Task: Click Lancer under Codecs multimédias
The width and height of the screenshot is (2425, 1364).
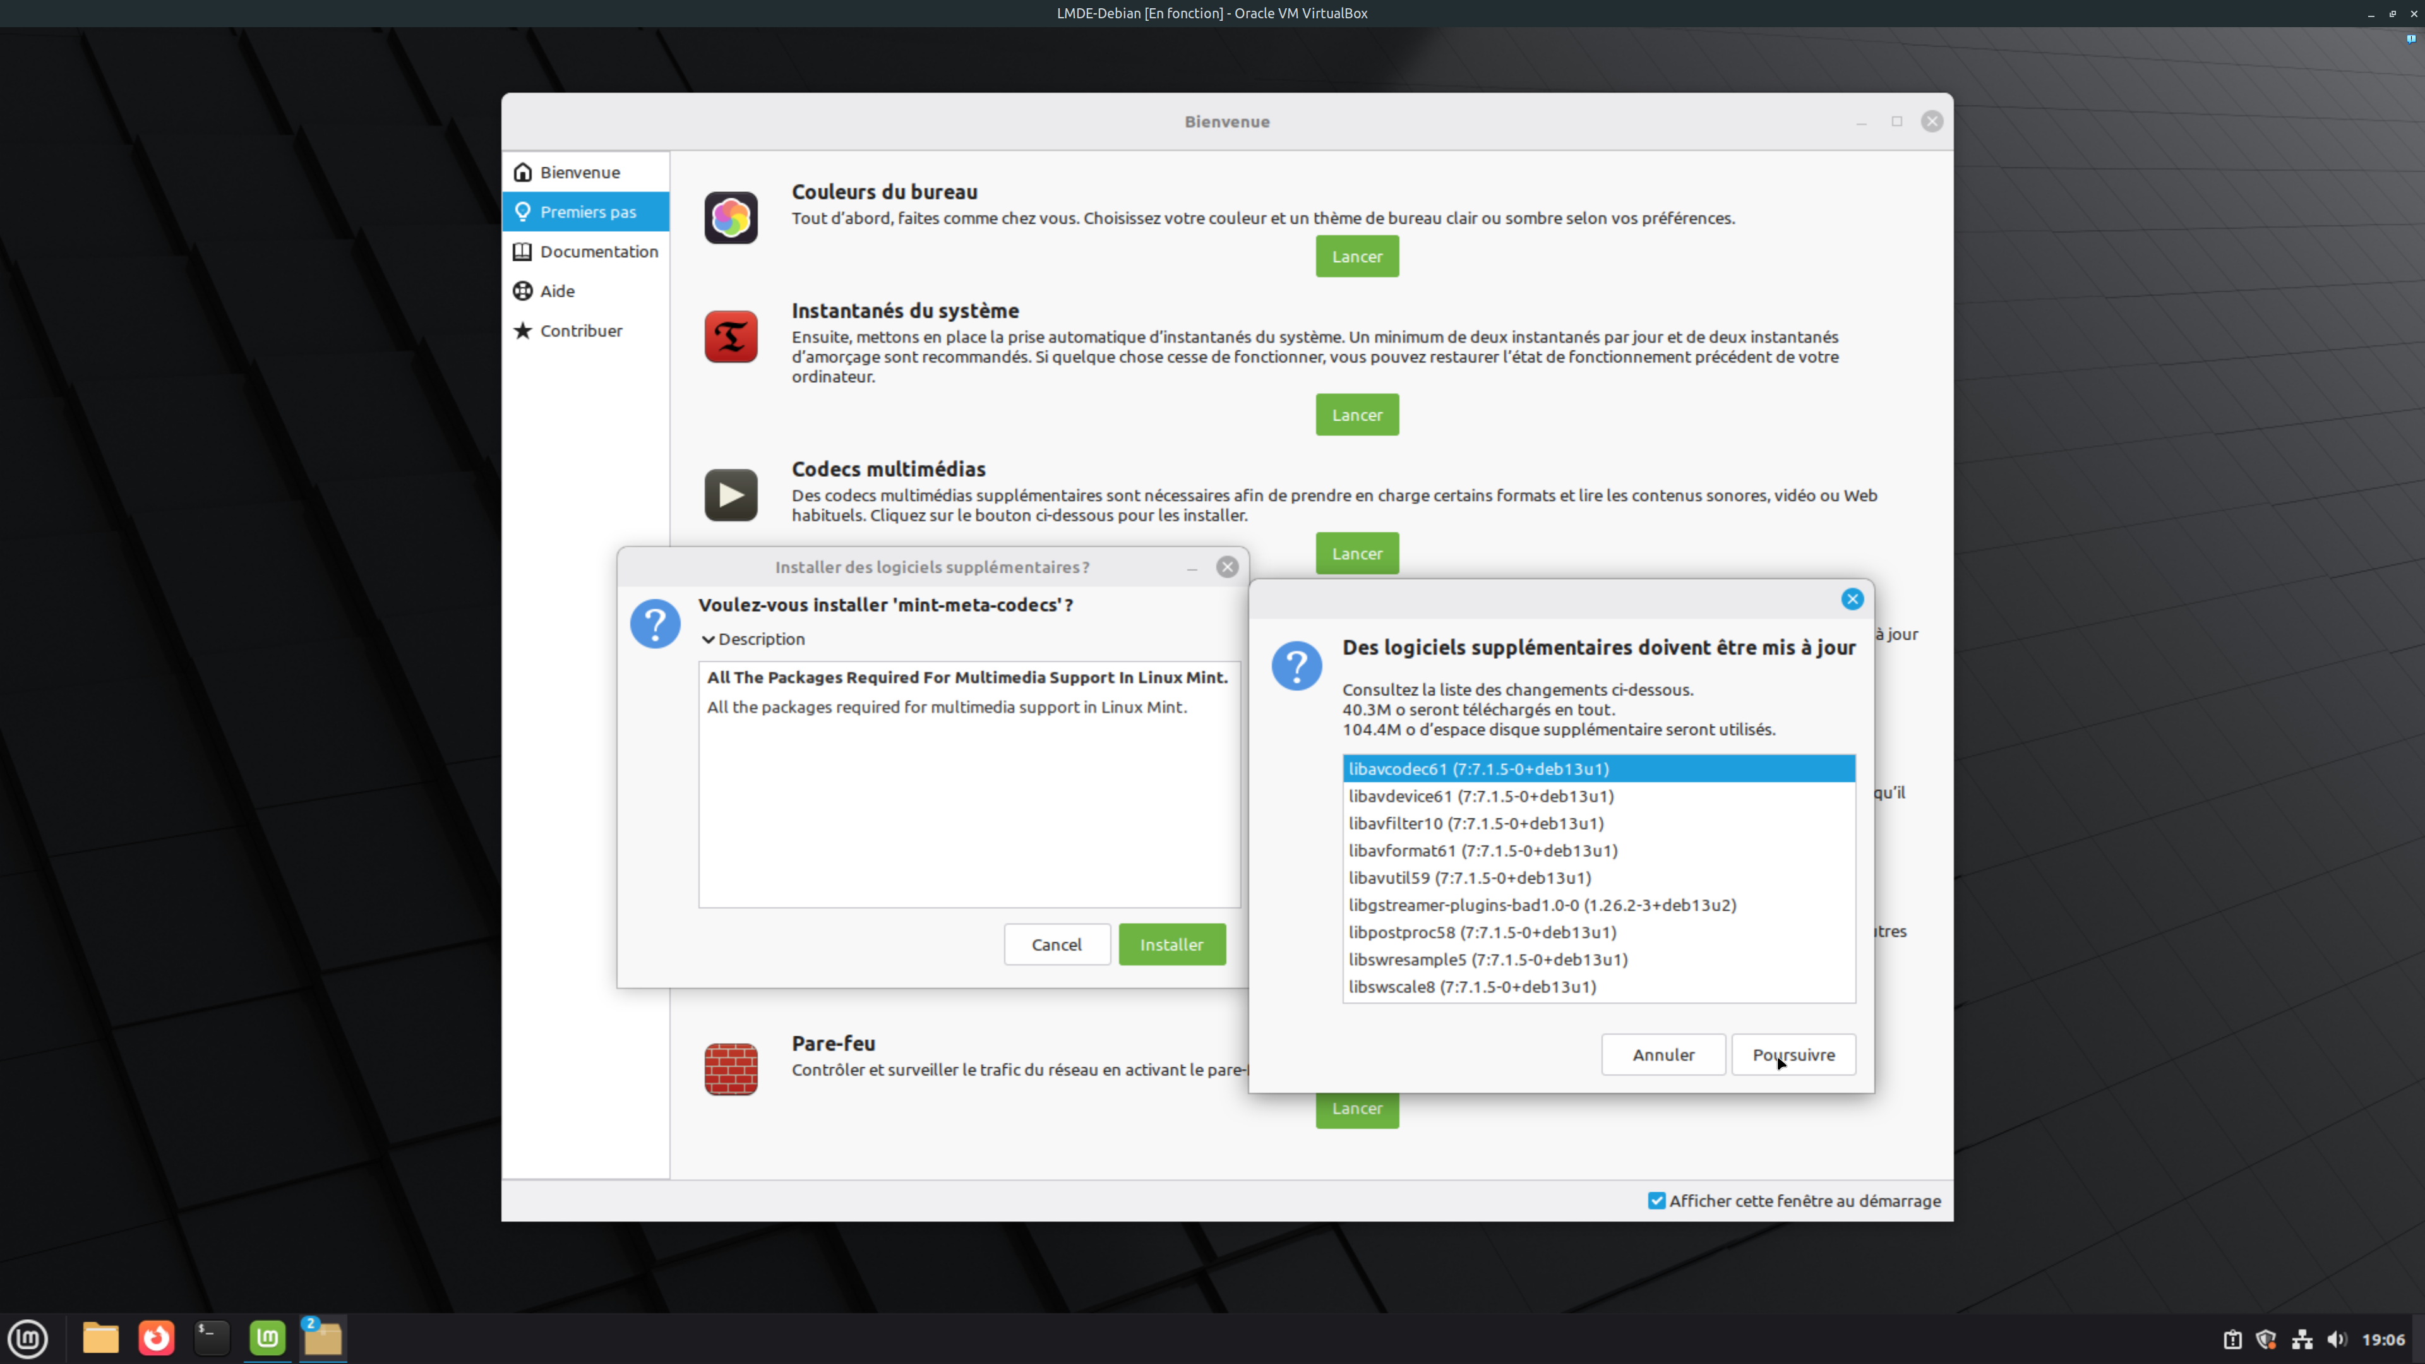Action: point(1356,554)
